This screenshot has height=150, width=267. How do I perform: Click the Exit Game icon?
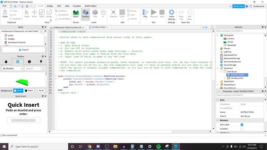(189, 15)
